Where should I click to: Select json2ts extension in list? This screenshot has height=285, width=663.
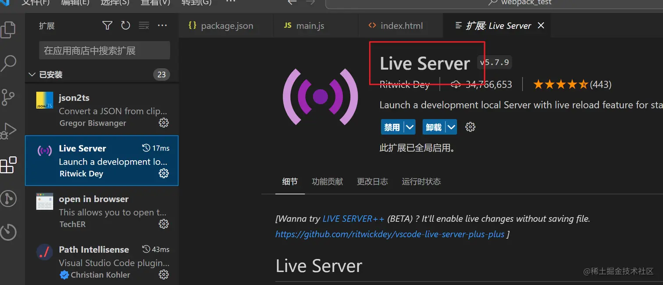(102, 110)
